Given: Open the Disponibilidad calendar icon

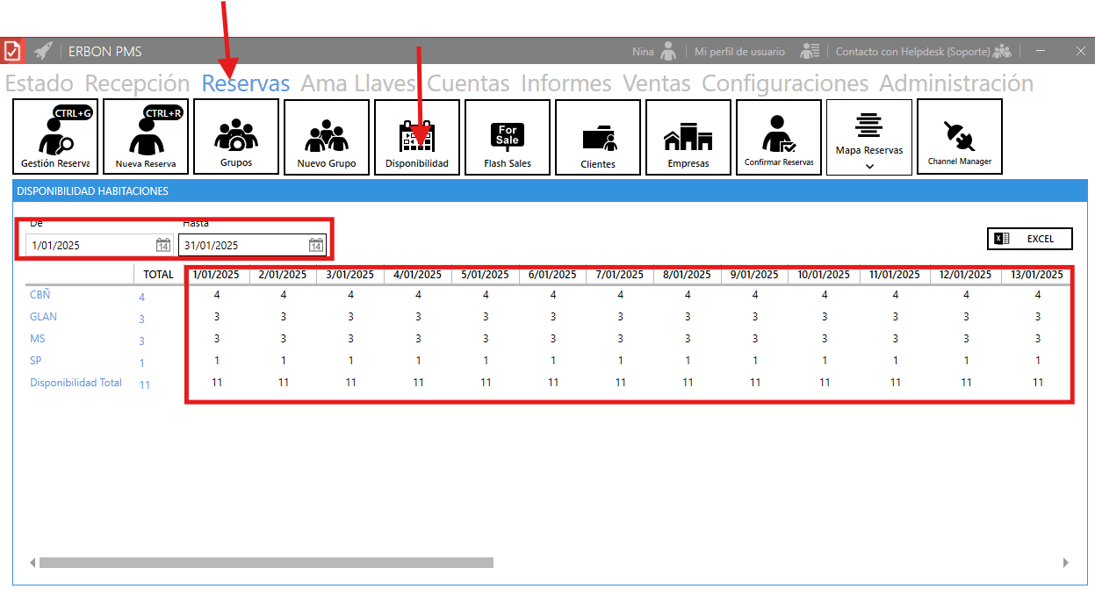Looking at the screenshot, I should coord(417,136).
